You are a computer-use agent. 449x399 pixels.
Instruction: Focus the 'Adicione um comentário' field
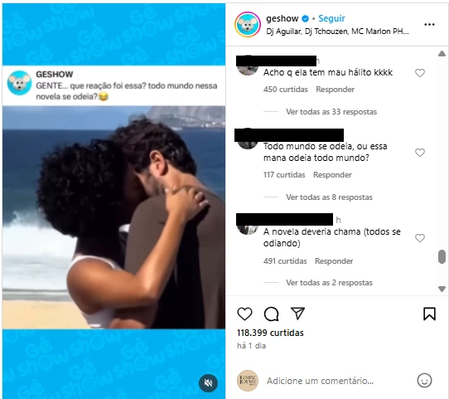(x=320, y=381)
